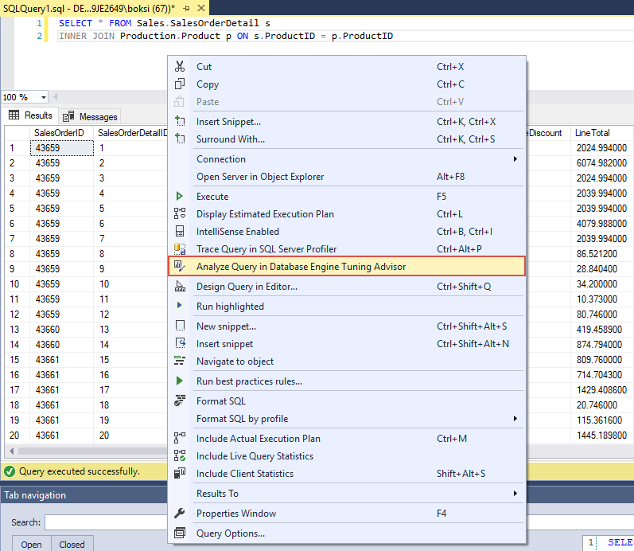
Task: Click Include Client Statistics icon
Action: click(x=180, y=473)
